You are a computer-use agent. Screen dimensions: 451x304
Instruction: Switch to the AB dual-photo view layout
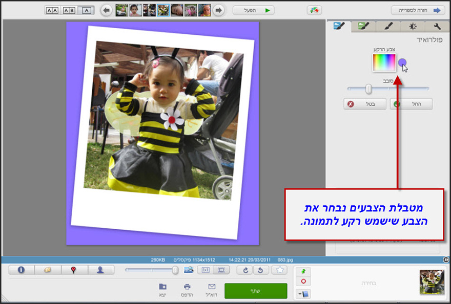tap(69, 9)
